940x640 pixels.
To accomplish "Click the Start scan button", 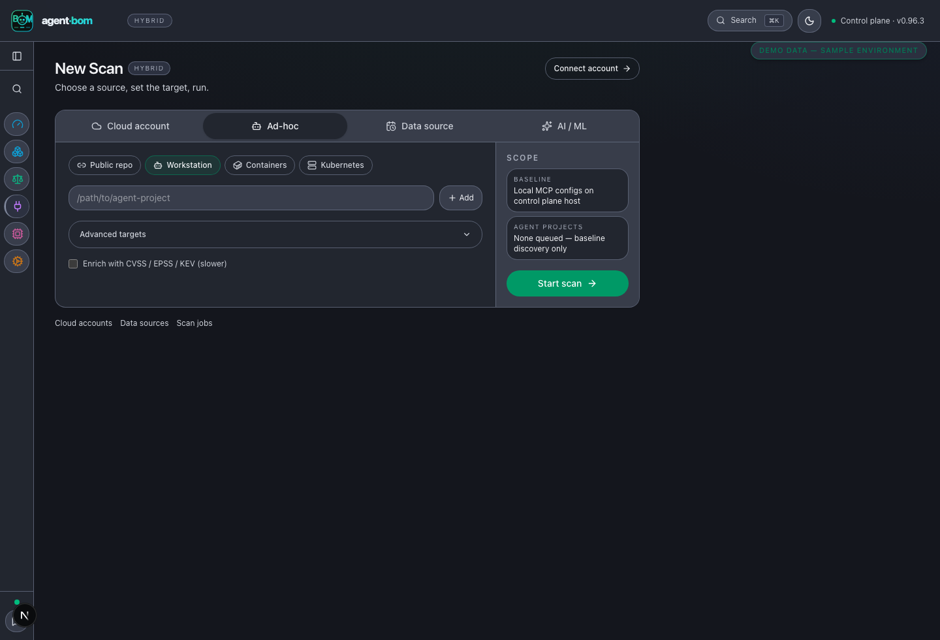I will [567, 283].
